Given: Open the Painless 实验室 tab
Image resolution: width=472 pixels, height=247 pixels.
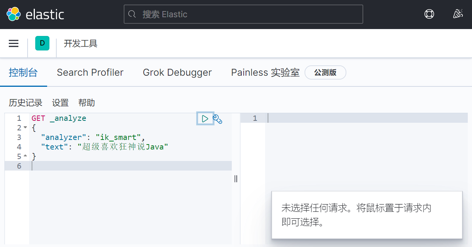Looking at the screenshot, I should pos(265,73).
